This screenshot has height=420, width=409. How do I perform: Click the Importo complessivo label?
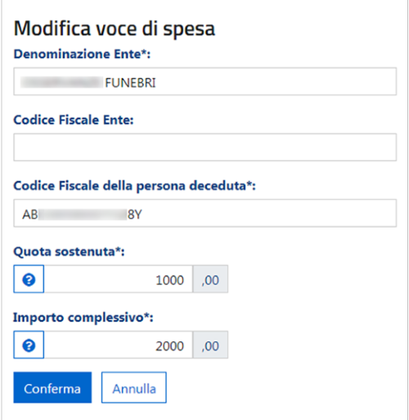[83, 318]
